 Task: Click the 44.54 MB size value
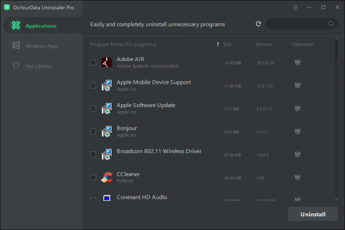tap(233, 178)
